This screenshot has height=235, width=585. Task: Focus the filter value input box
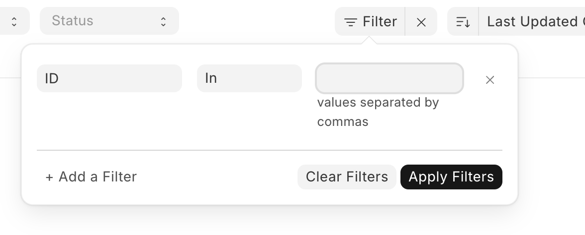pyautogui.click(x=390, y=78)
